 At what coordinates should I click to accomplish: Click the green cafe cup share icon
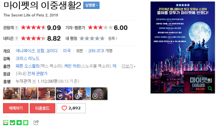point(12,122)
